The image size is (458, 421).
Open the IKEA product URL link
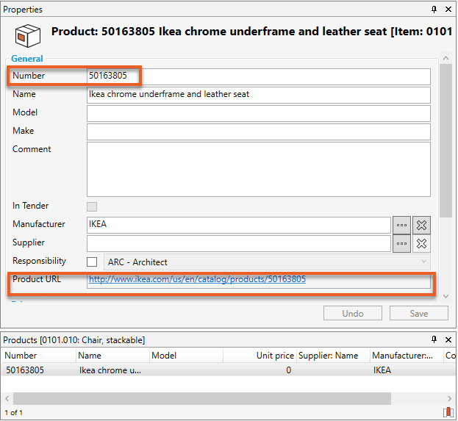(197, 280)
